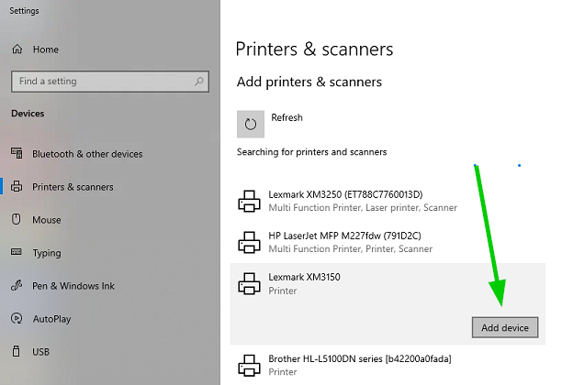Open Typing settings
The width and height of the screenshot is (562, 385).
[47, 253]
